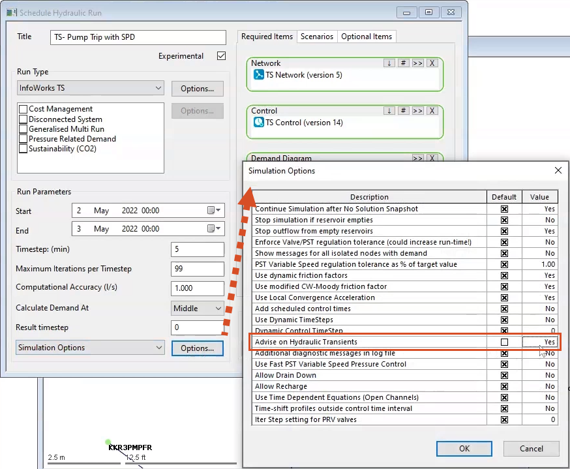Screen dimensions: 570x469
Task: Select row Use Local Convergence Acceleration
Action: tap(404, 297)
